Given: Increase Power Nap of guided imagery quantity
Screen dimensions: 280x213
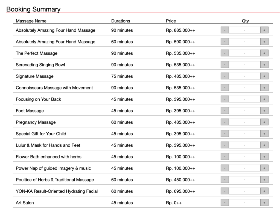Looking at the screenshot, I should [264, 168].
